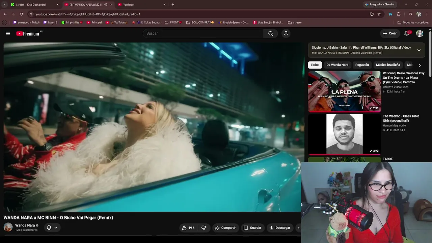
Task: Like the video with 19 k likes
Action: point(188,228)
